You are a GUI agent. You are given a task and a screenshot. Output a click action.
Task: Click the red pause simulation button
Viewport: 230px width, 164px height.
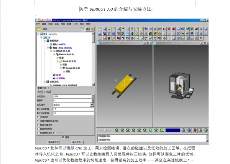(x=195, y=130)
